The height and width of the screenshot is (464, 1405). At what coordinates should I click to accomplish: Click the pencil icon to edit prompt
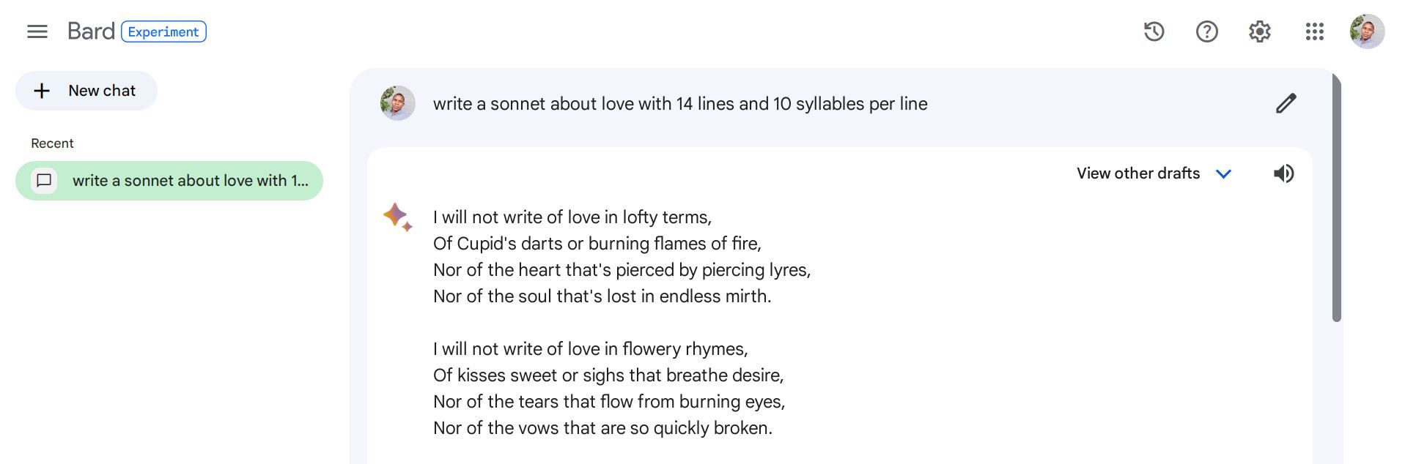pos(1286,103)
